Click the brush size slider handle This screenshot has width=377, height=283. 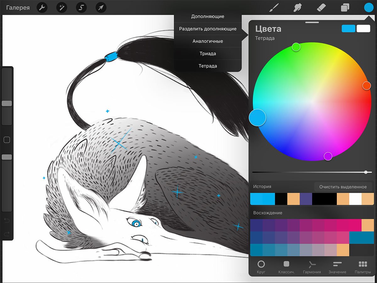7,103
